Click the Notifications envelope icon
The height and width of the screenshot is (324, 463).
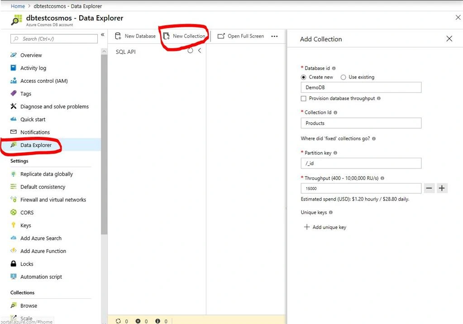click(13, 132)
